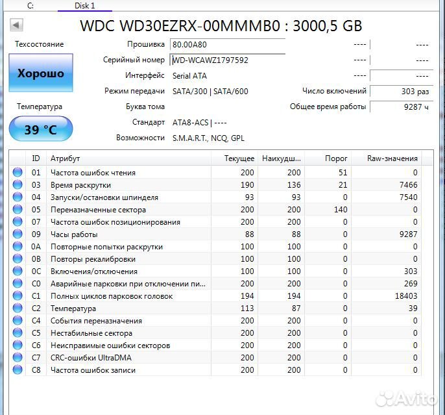Select row Частота ошибок чтения
The width and height of the screenshot is (445, 415).
pos(215,172)
